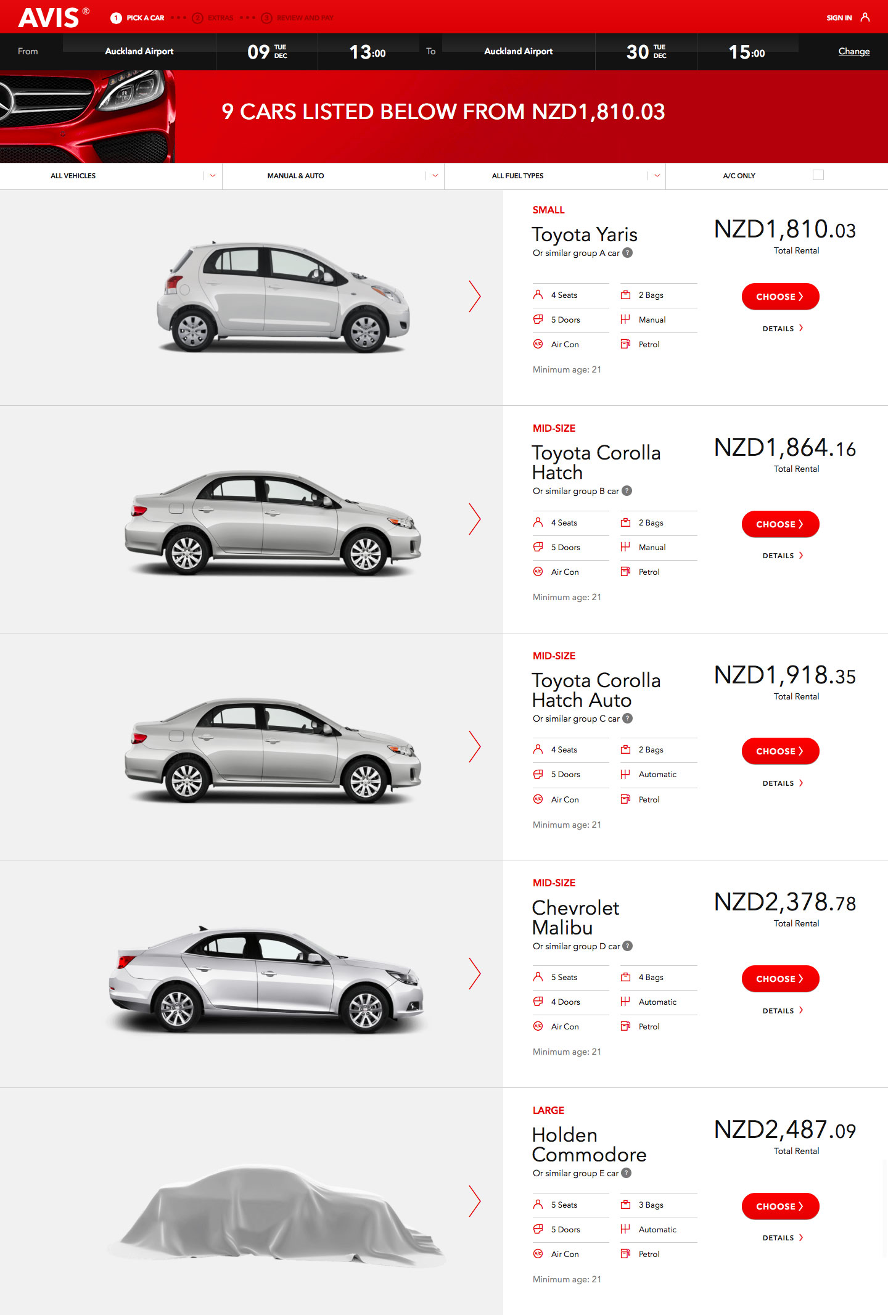Click the next arrow on Holden Commodore image
Image resolution: width=888 pixels, height=1315 pixels.
474,1201
